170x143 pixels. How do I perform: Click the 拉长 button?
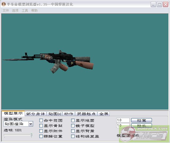click(141, 126)
